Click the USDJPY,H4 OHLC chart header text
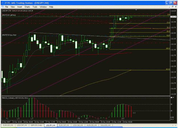 (18, 11)
